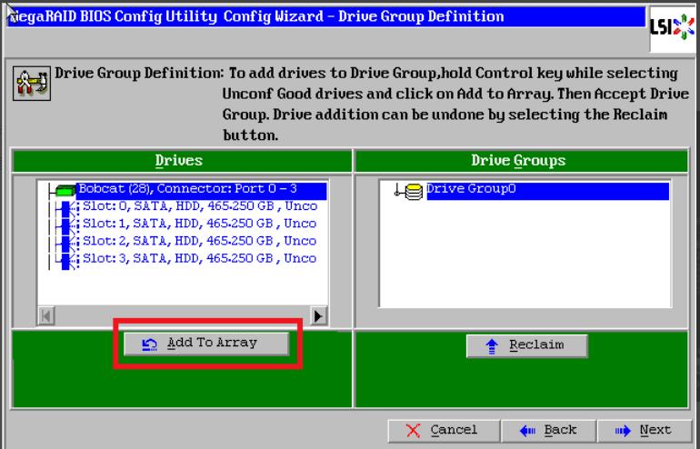Click the blue right arrow icon on Next
Image resolution: width=700 pixels, height=449 pixels.
(x=624, y=431)
